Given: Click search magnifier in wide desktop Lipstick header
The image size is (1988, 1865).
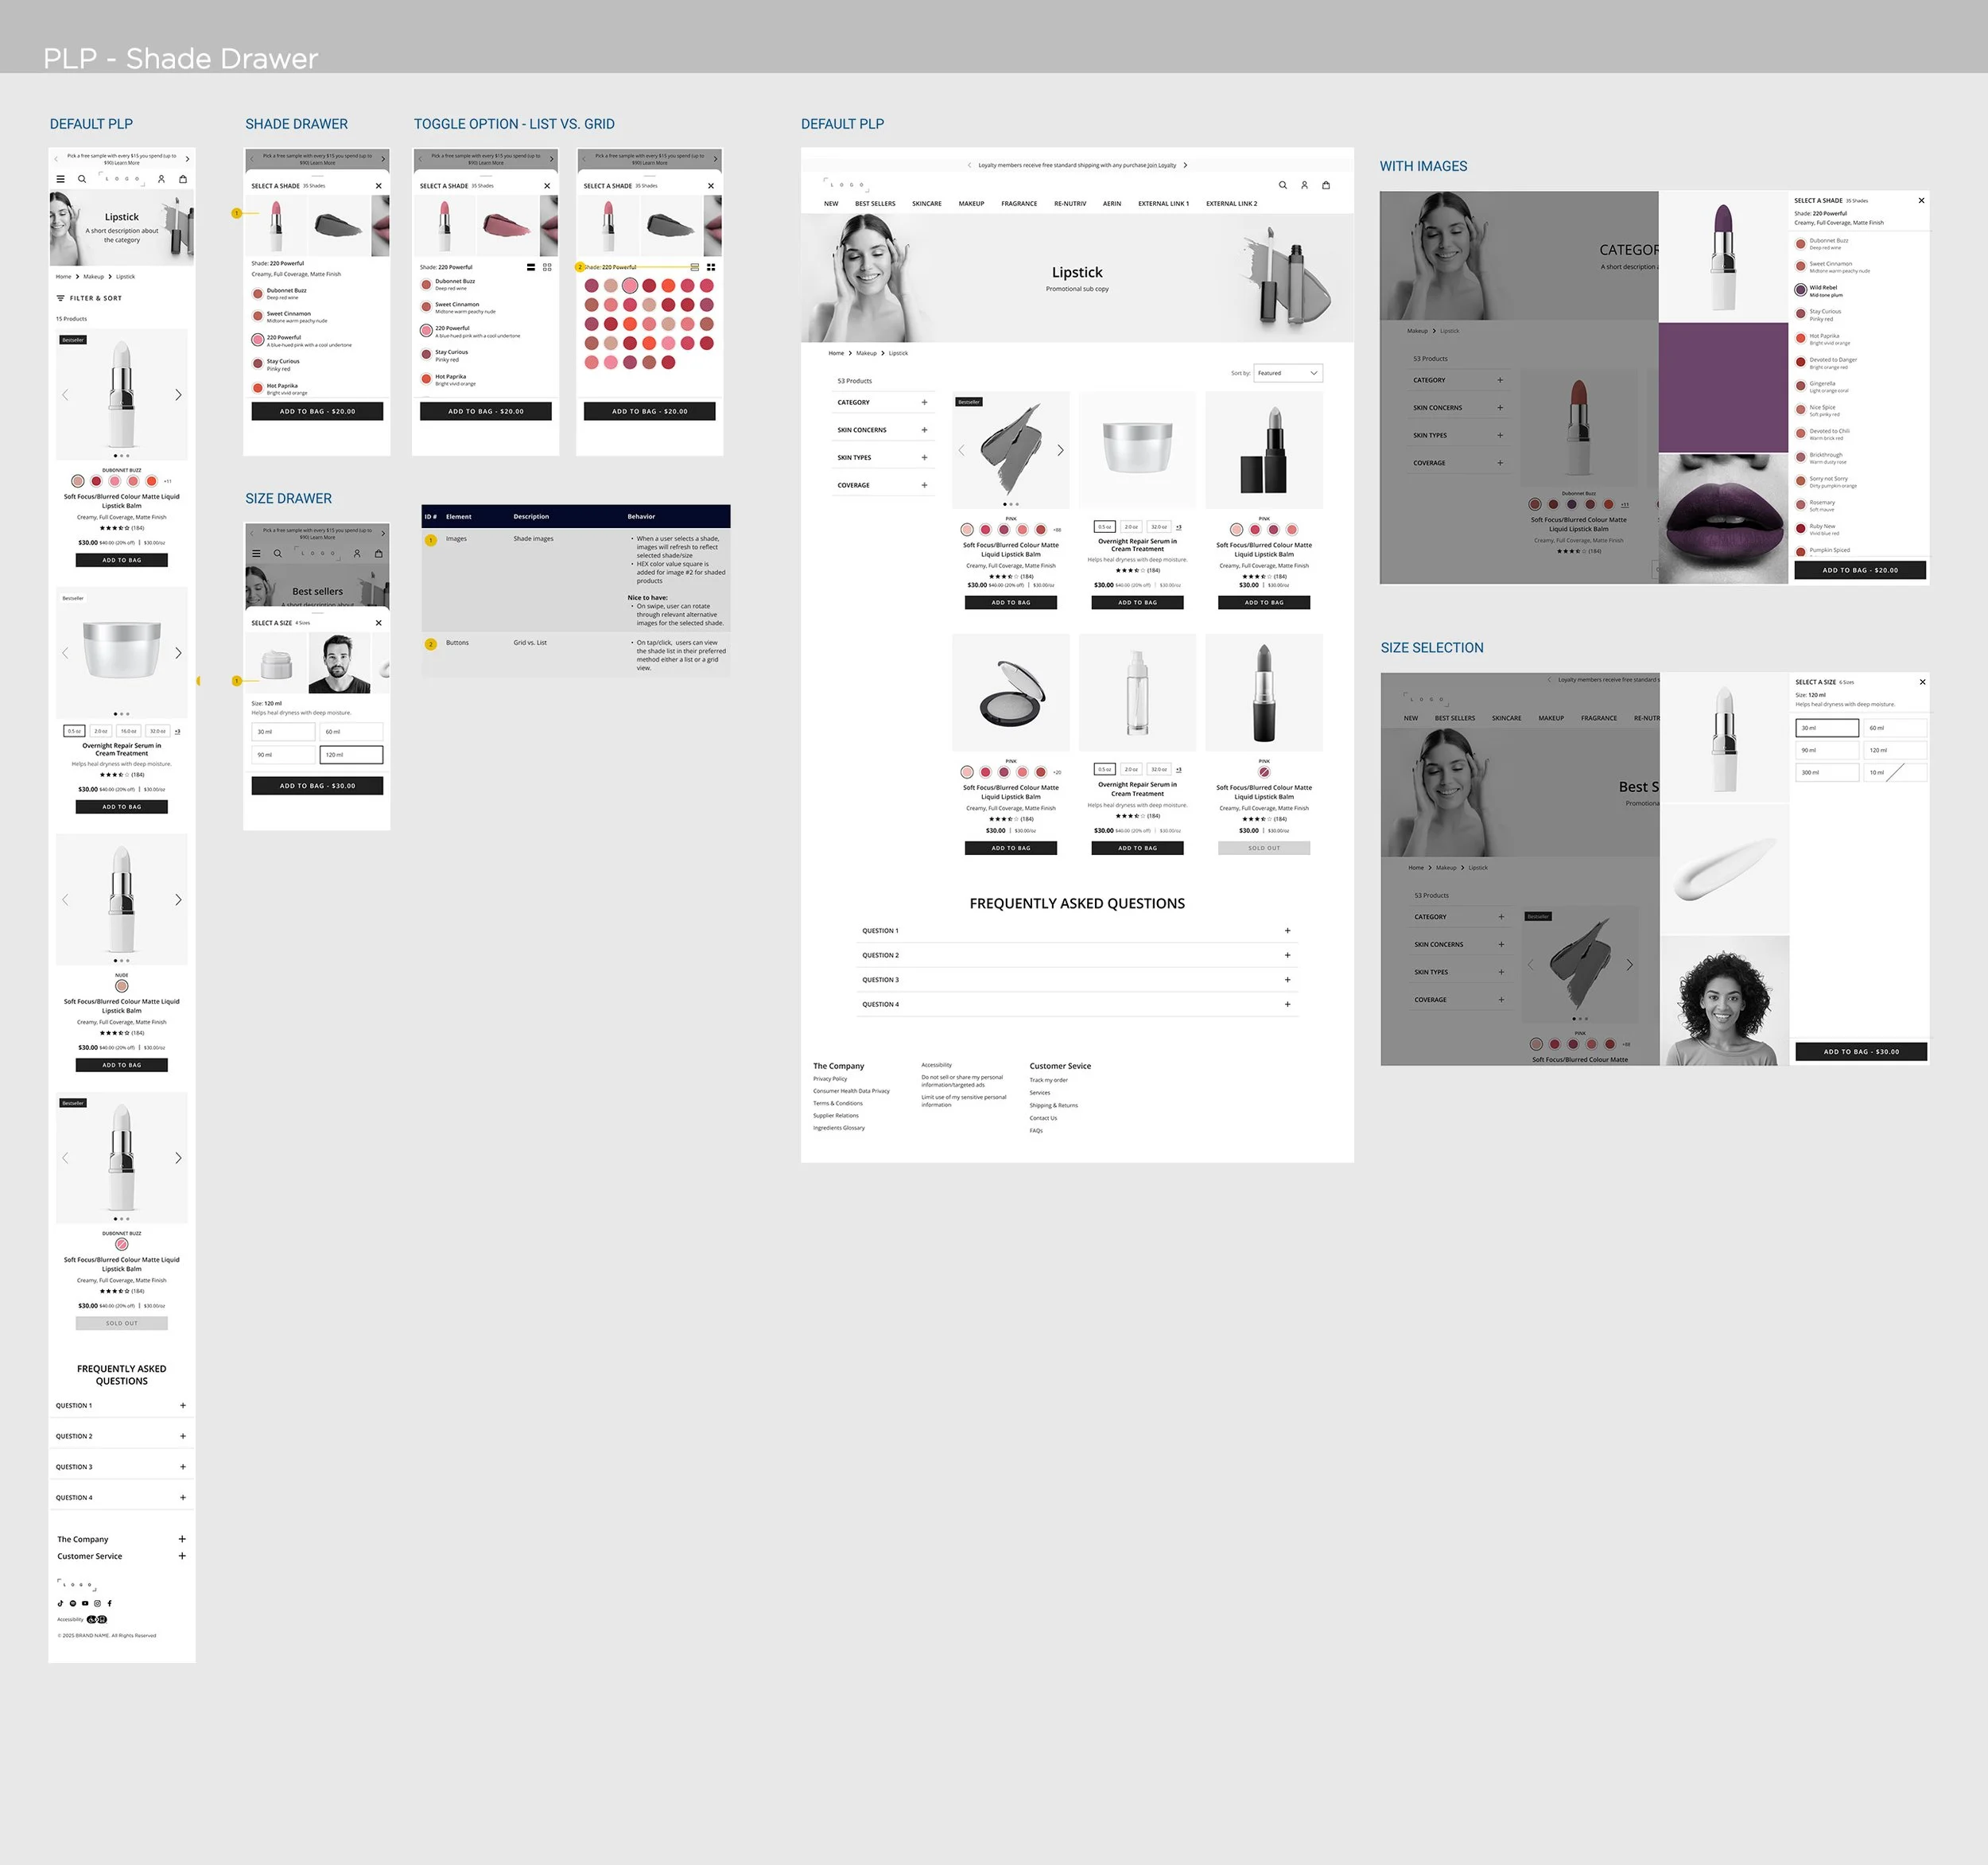Looking at the screenshot, I should coord(1282,185).
